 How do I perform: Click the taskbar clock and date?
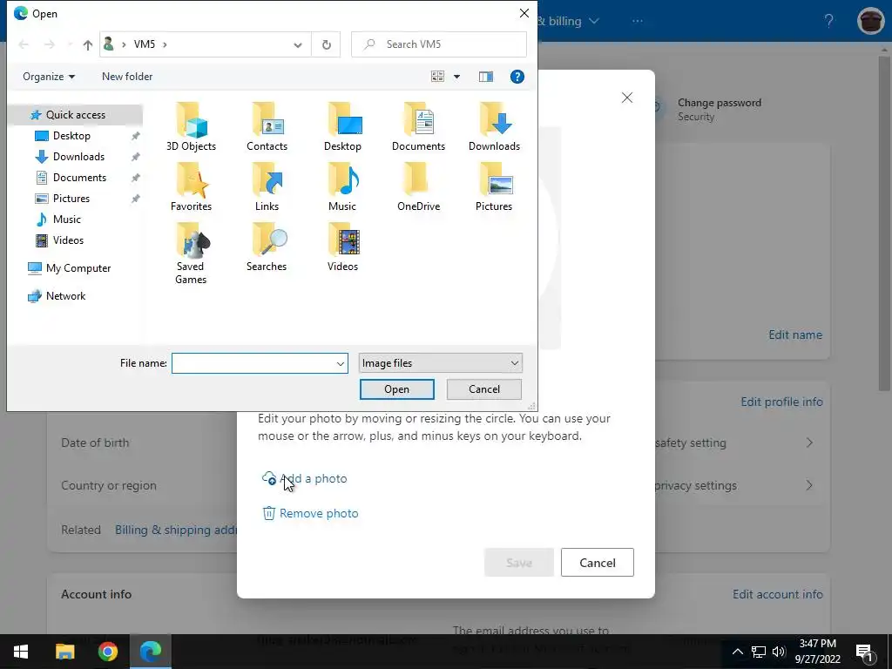coord(817,652)
